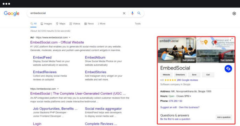Image resolution: width=240 pixels, height=126 pixels.
Task: Open the Login sitelink
Action: (37, 124)
